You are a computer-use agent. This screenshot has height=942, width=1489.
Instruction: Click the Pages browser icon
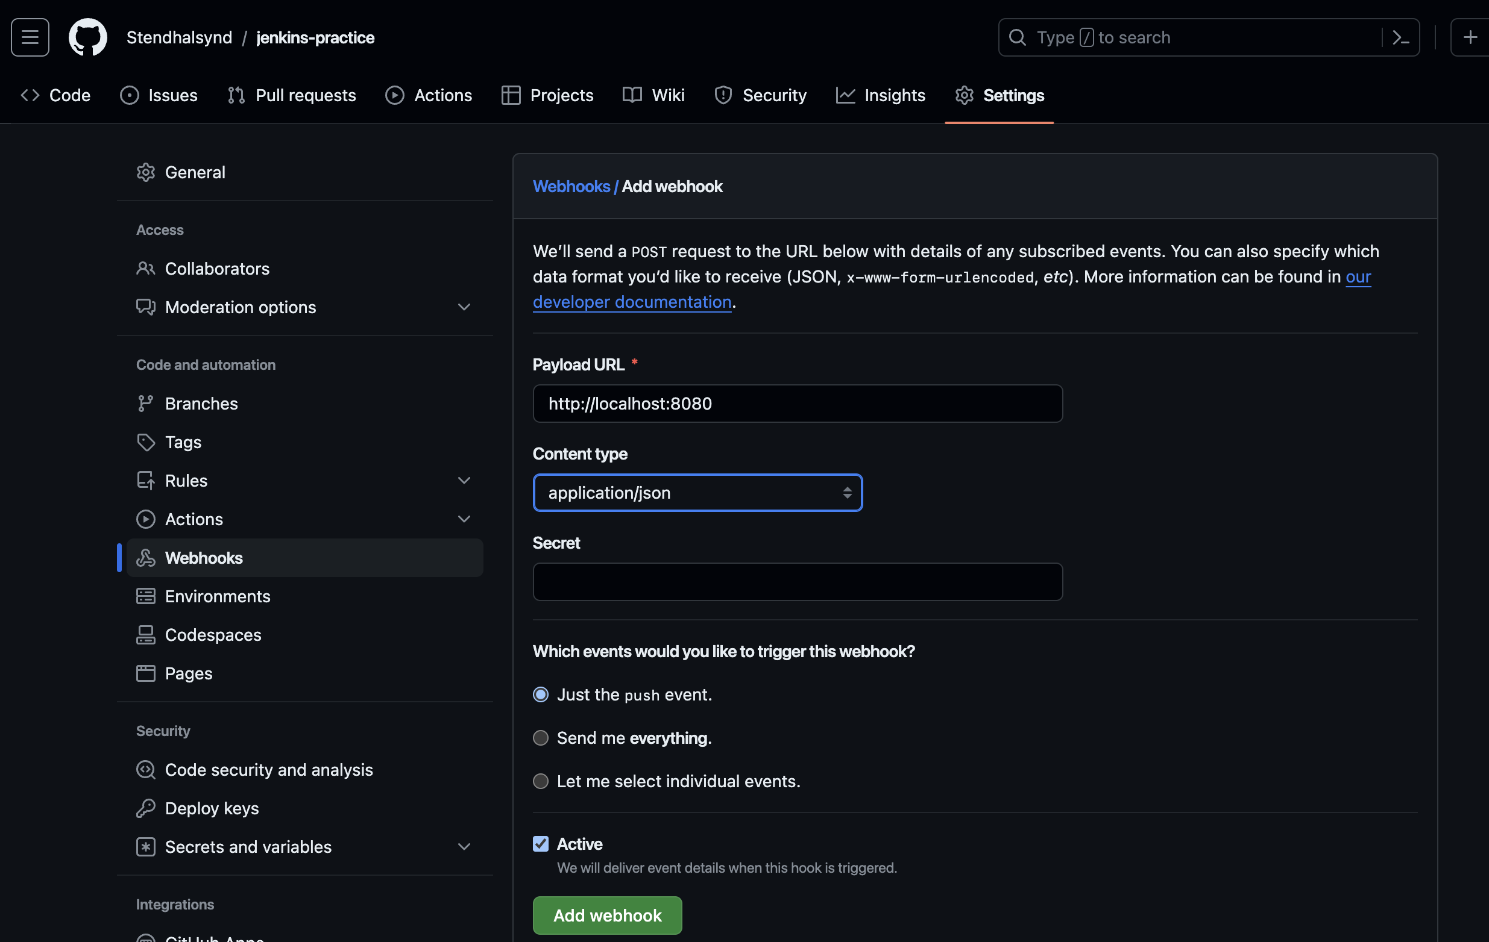click(145, 673)
